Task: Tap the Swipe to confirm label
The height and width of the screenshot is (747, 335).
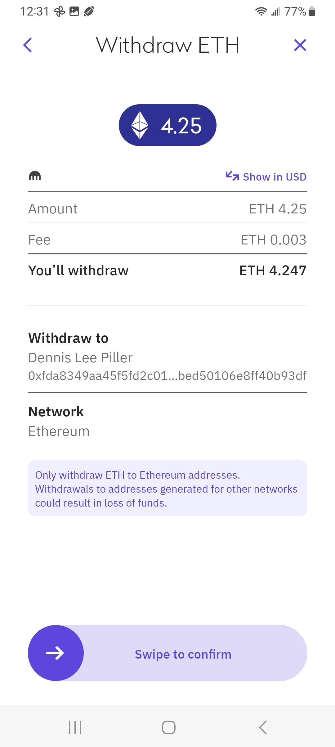Action: pyautogui.click(x=183, y=654)
